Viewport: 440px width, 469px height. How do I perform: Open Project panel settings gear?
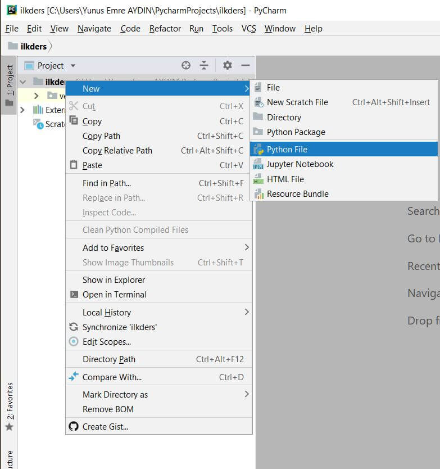(x=228, y=65)
